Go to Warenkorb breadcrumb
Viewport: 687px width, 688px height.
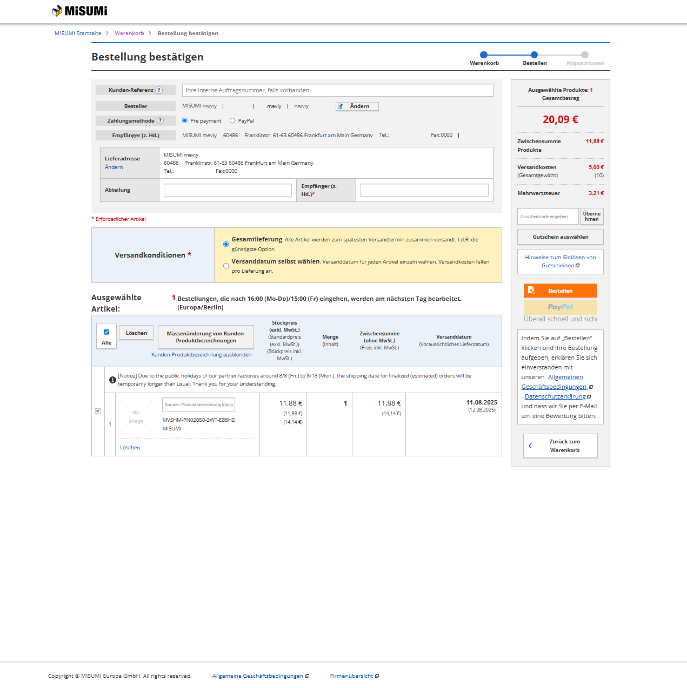129,33
